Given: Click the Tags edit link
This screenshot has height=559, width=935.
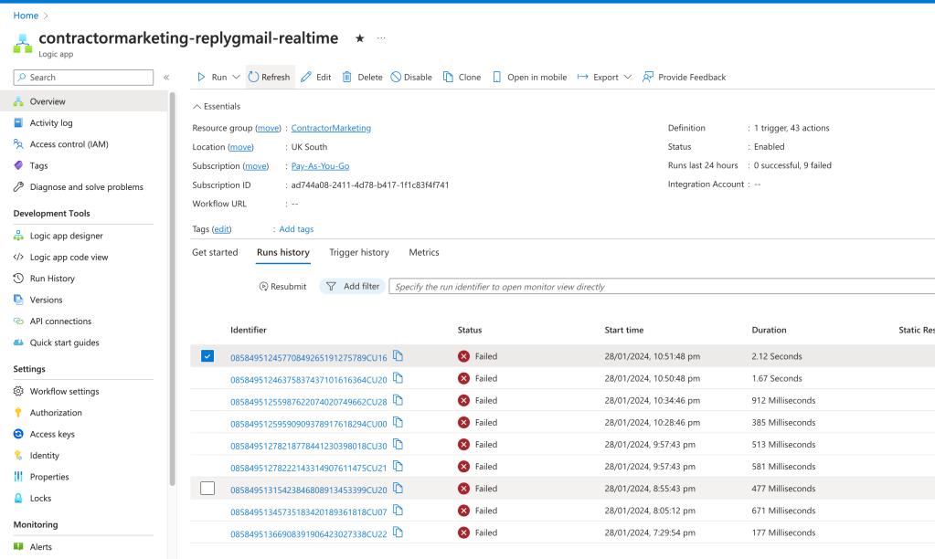Looking at the screenshot, I should click(x=221, y=229).
